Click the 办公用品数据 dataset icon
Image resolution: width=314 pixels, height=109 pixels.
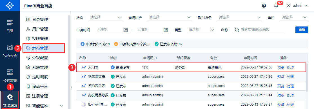tap(84, 95)
